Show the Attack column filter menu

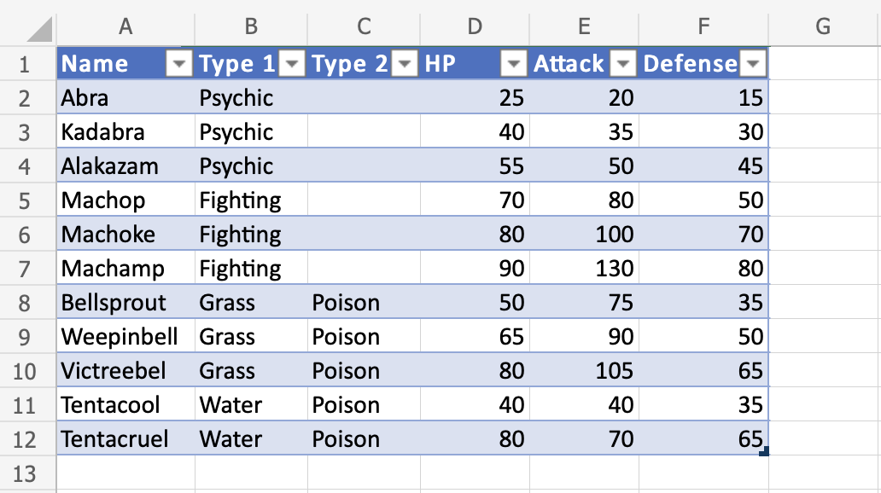click(624, 64)
